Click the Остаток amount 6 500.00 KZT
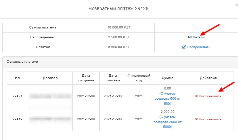Viewport: 238px width, 140px height. tap(118, 47)
